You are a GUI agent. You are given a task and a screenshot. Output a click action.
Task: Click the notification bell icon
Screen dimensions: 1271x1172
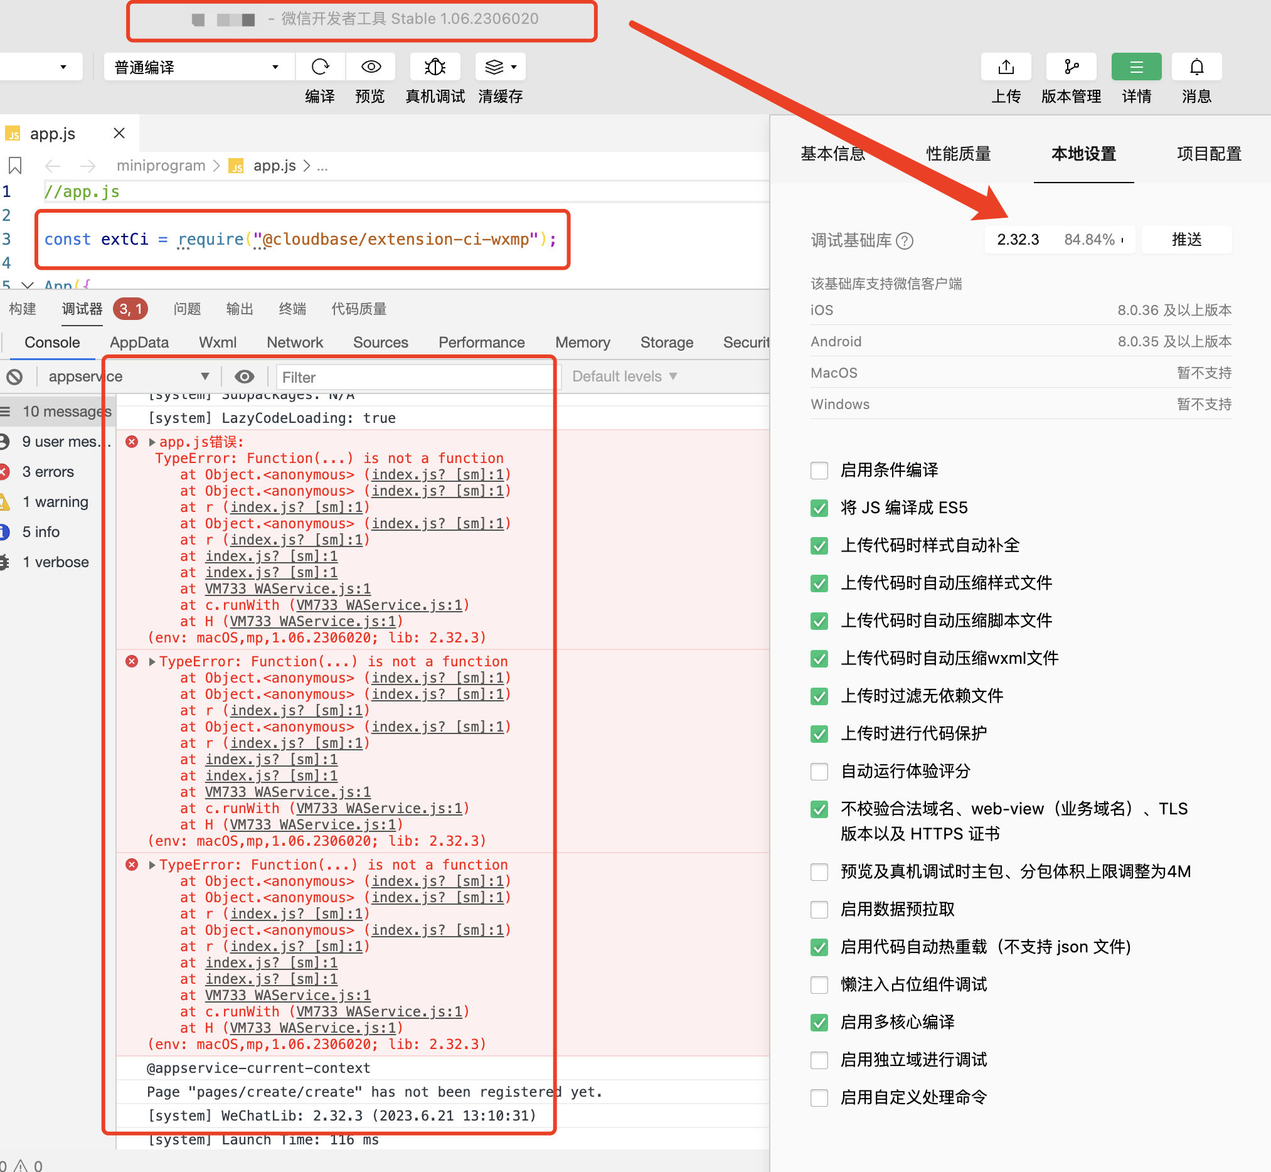1196,67
